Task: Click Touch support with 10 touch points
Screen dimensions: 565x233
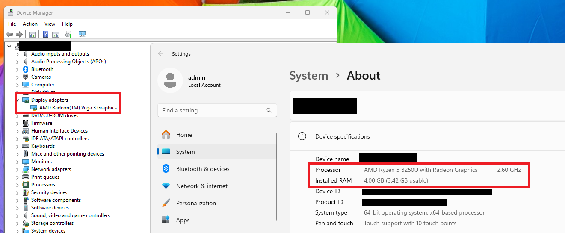Action: pyautogui.click(x=410, y=223)
